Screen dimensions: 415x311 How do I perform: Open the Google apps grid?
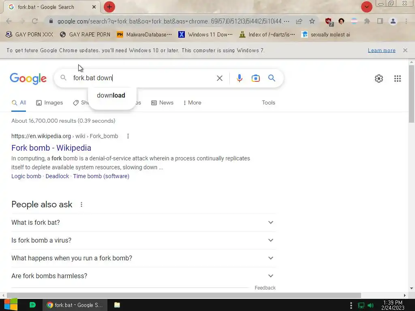point(397,79)
